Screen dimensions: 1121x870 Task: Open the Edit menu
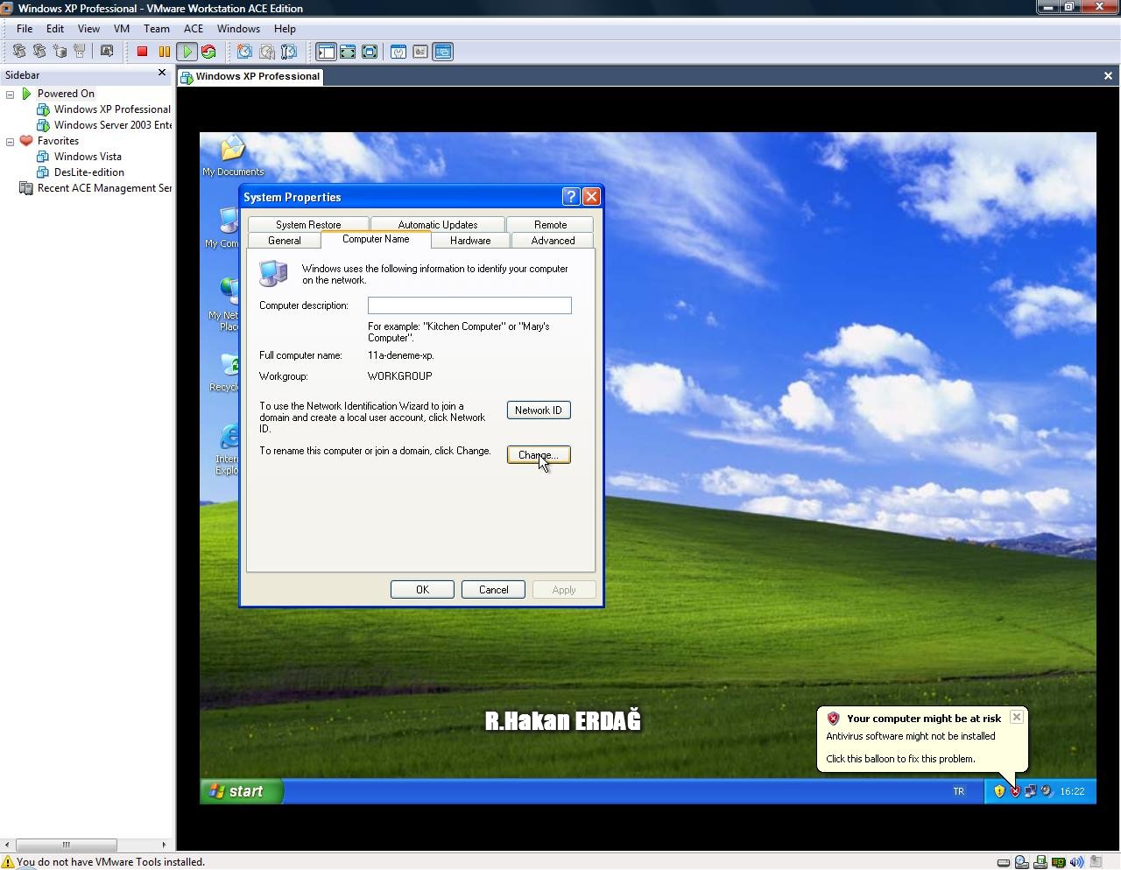[55, 29]
